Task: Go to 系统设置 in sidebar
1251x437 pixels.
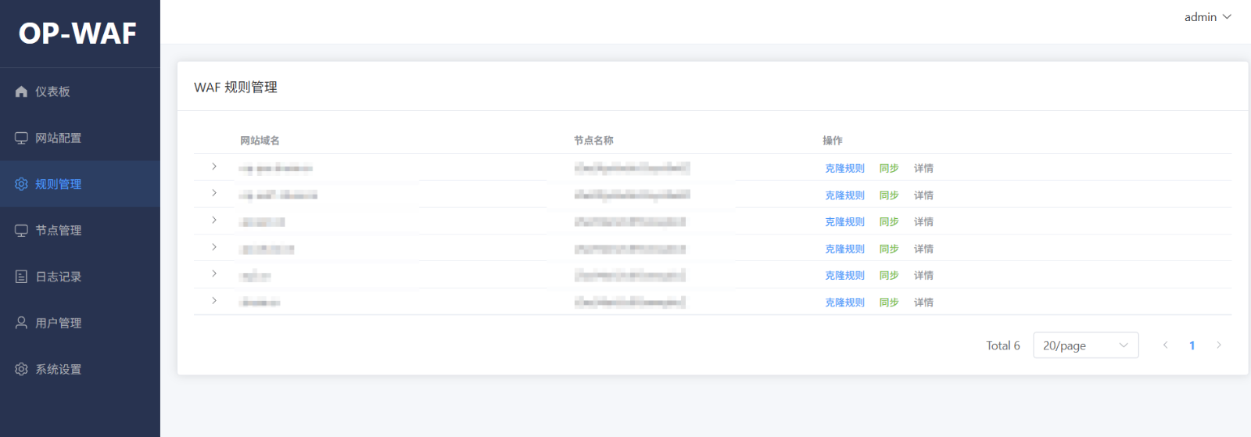Action: [x=59, y=369]
